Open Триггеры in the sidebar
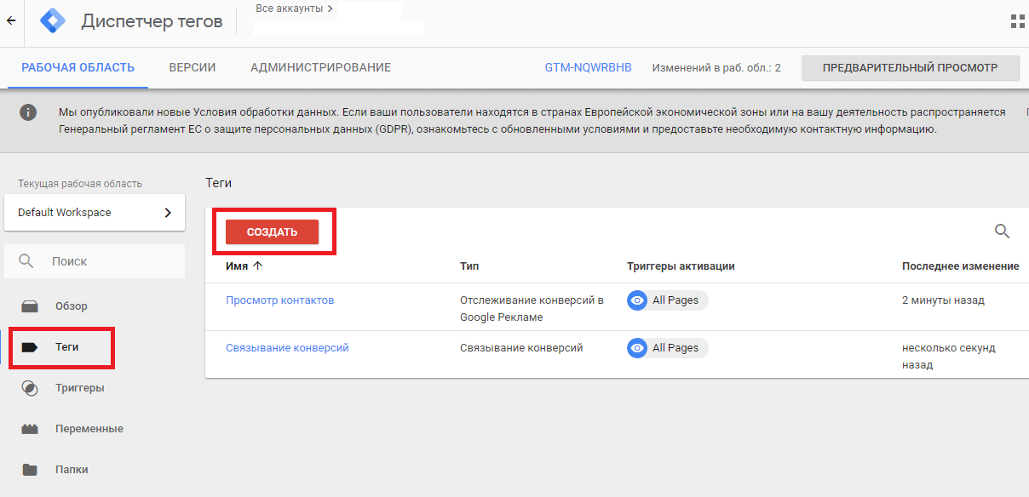The image size is (1029, 497). click(x=79, y=388)
